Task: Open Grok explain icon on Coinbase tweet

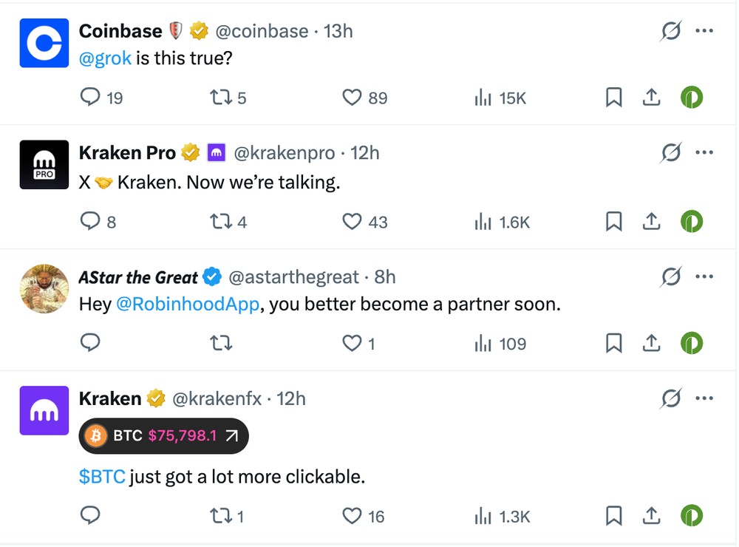Action: [x=671, y=31]
